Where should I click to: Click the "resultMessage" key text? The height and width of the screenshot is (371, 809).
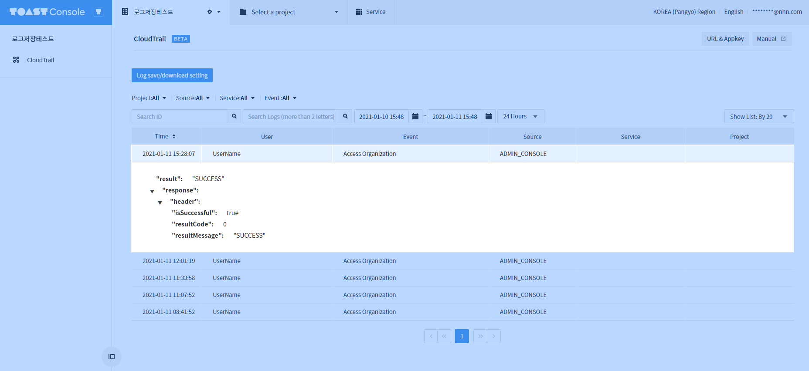pos(198,236)
